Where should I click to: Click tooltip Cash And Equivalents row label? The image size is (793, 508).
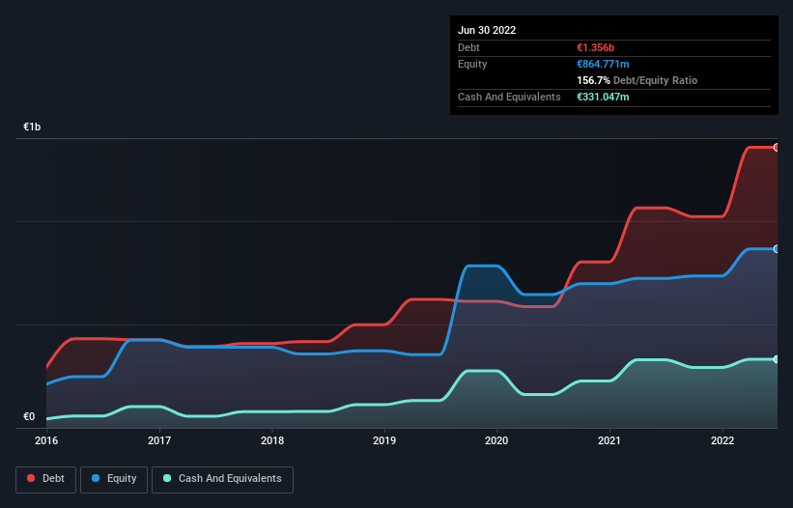(509, 97)
